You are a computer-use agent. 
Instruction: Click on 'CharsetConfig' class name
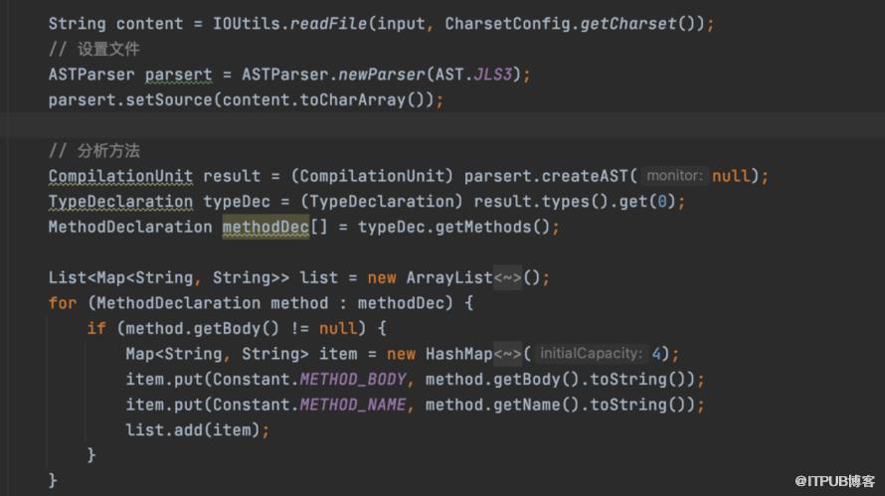(x=507, y=24)
